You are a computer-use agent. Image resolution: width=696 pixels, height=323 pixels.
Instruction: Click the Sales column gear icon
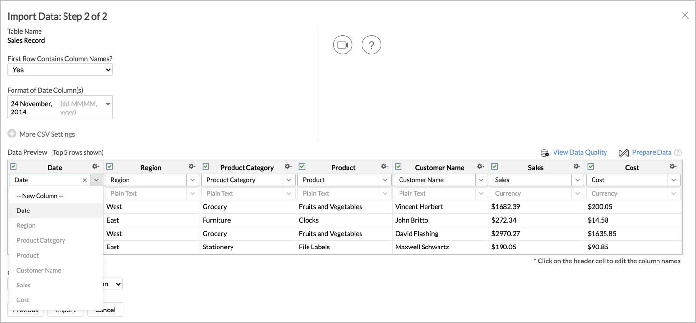point(577,167)
